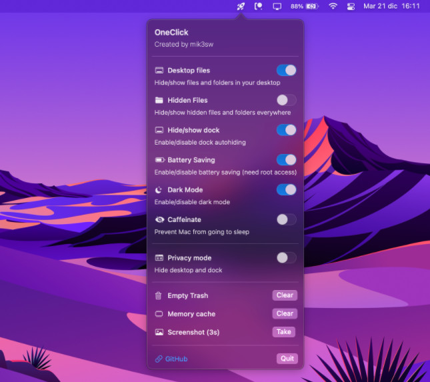Click the Hidden Files folder icon
The image size is (430, 382).
(x=159, y=101)
